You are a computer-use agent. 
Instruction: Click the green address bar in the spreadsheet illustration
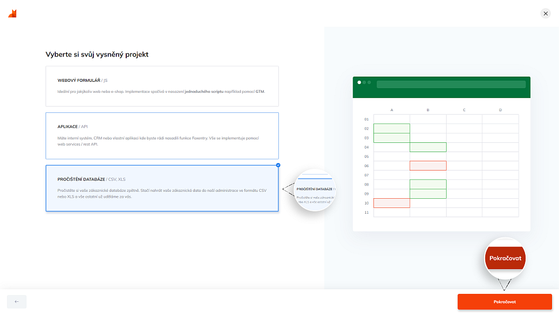451,84
